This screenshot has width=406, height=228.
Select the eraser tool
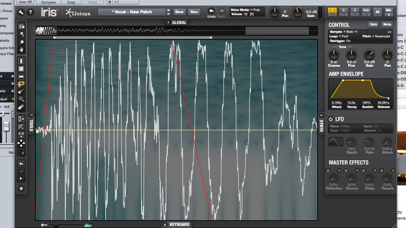[21, 107]
